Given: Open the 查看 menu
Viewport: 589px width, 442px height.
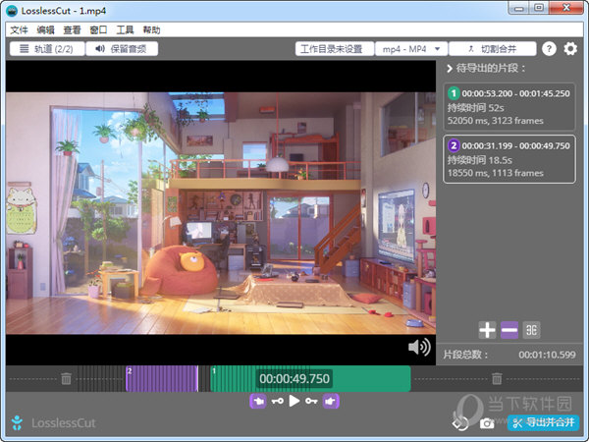Looking at the screenshot, I should [72, 30].
